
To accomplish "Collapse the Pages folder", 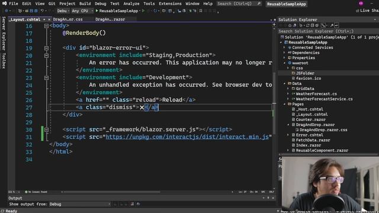I will click(x=284, y=104).
